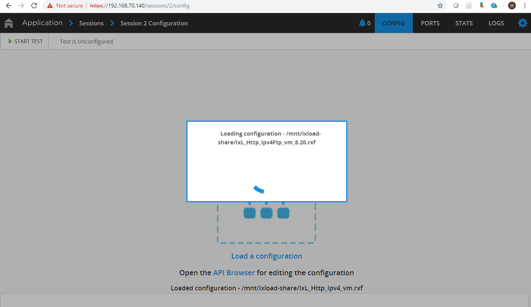Click the Loaded configuration path text
The height and width of the screenshot is (307, 531).
coord(267,288)
